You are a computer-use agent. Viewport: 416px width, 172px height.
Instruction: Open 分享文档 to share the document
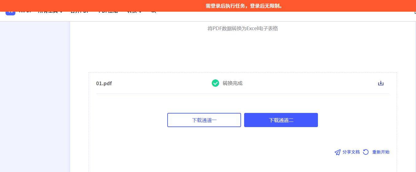coord(347,152)
